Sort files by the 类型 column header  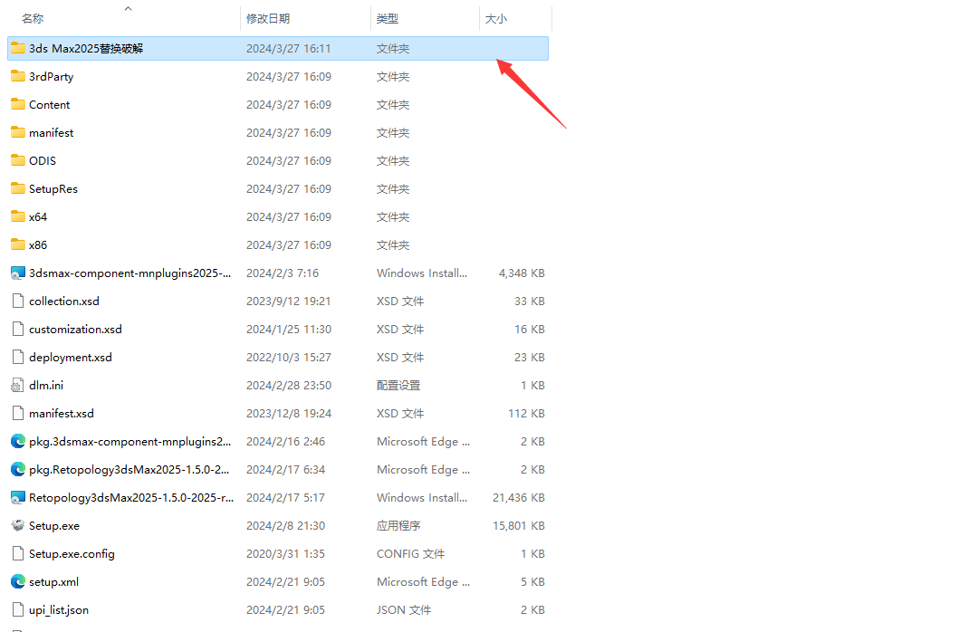click(388, 19)
